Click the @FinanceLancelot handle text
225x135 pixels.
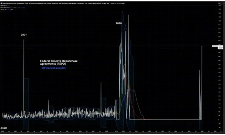(54, 68)
